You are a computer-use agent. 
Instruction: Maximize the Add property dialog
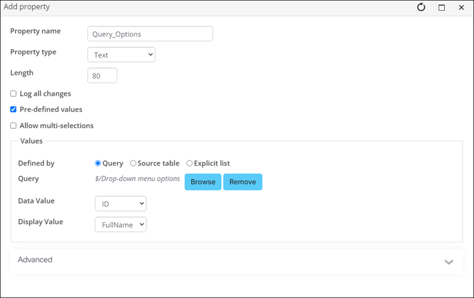point(441,8)
